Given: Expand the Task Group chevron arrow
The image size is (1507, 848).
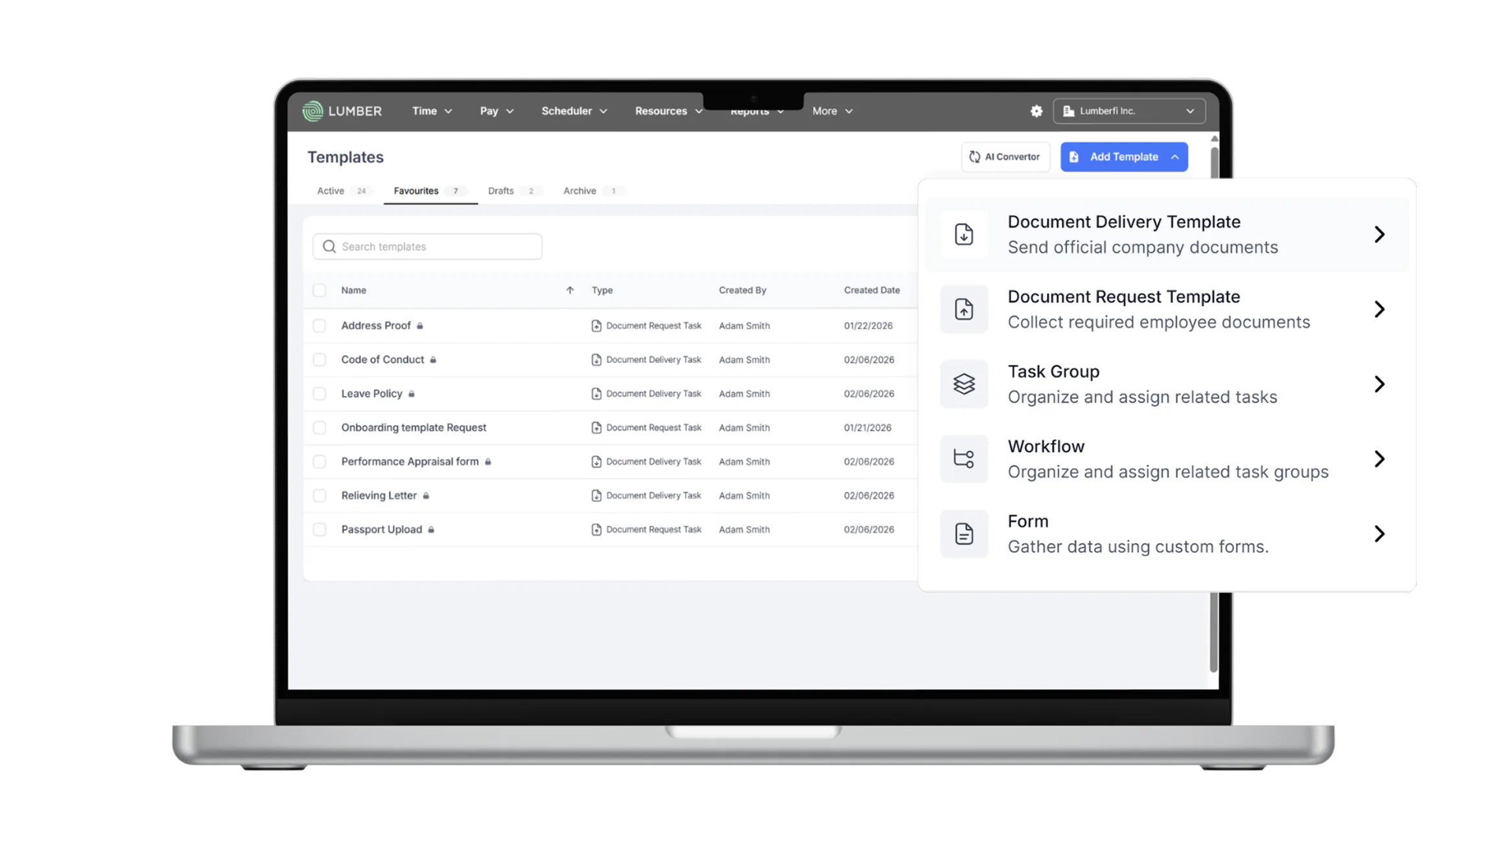Looking at the screenshot, I should tap(1379, 384).
